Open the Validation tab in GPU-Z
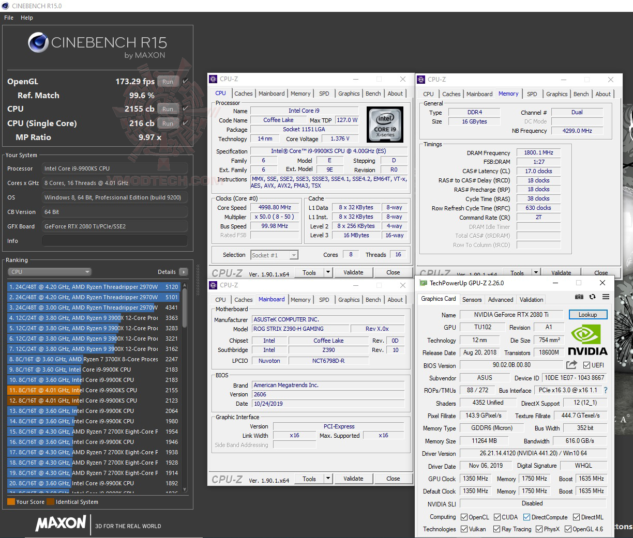Viewport: 633px width, 538px height. (x=531, y=299)
